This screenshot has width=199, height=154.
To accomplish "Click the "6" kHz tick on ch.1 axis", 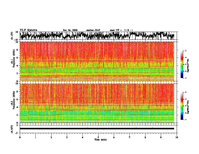I will coord(17,58).
